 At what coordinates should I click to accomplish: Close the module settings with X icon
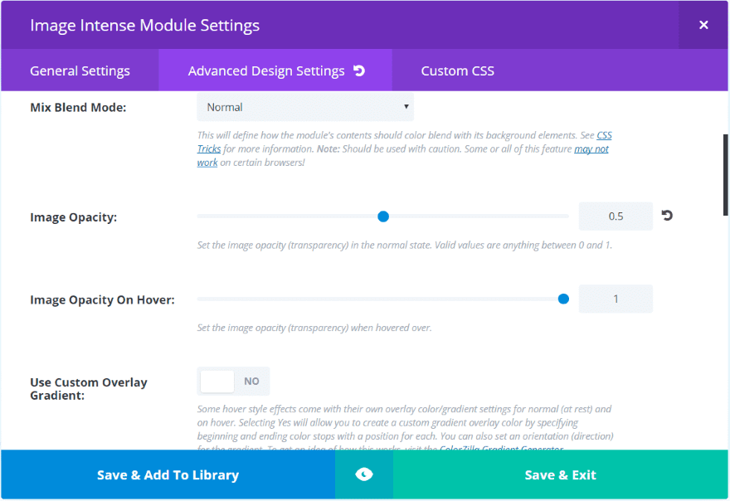703,25
